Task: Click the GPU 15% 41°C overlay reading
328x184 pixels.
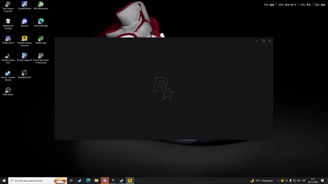Action: pos(288,5)
